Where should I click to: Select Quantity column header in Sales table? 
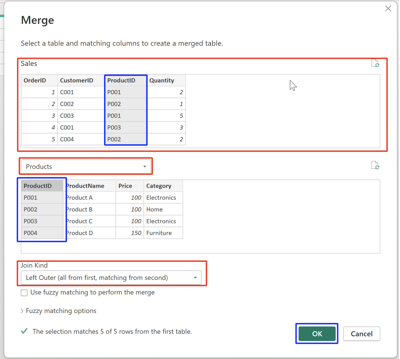(166, 80)
